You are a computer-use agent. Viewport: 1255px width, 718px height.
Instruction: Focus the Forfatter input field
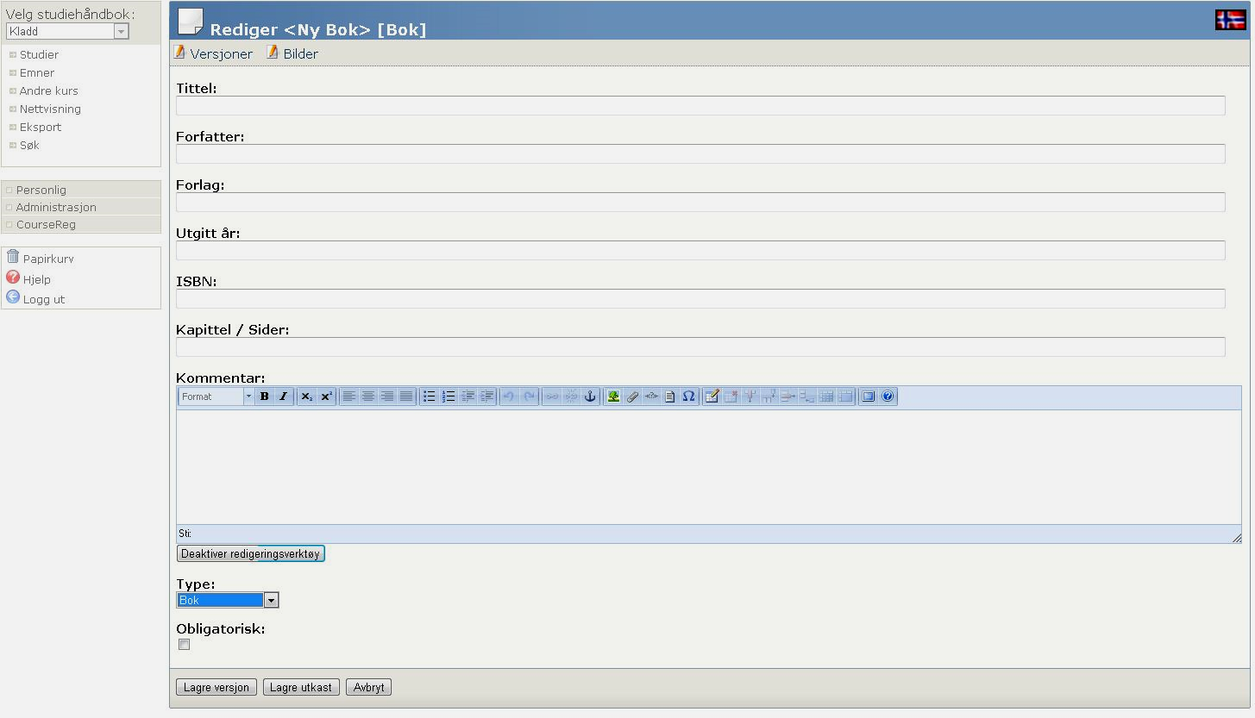(x=700, y=153)
